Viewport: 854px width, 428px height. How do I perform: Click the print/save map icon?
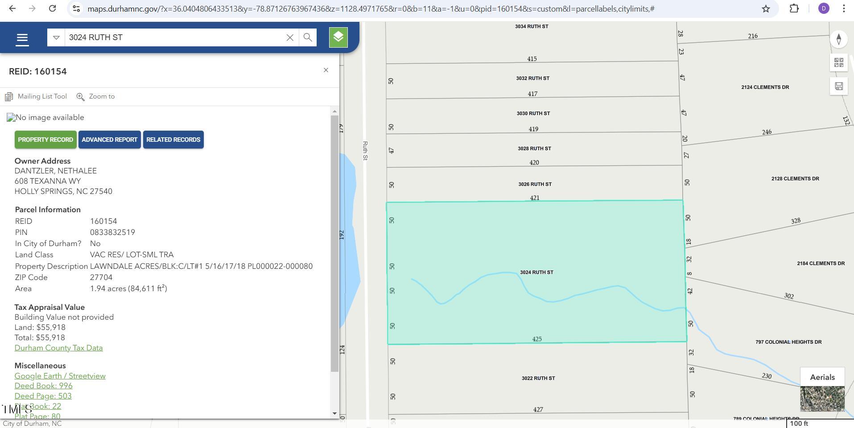[x=838, y=86]
